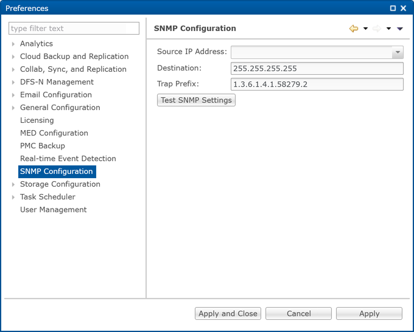
Task: Click the Test SNMP Settings button
Action: coord(196,100)
